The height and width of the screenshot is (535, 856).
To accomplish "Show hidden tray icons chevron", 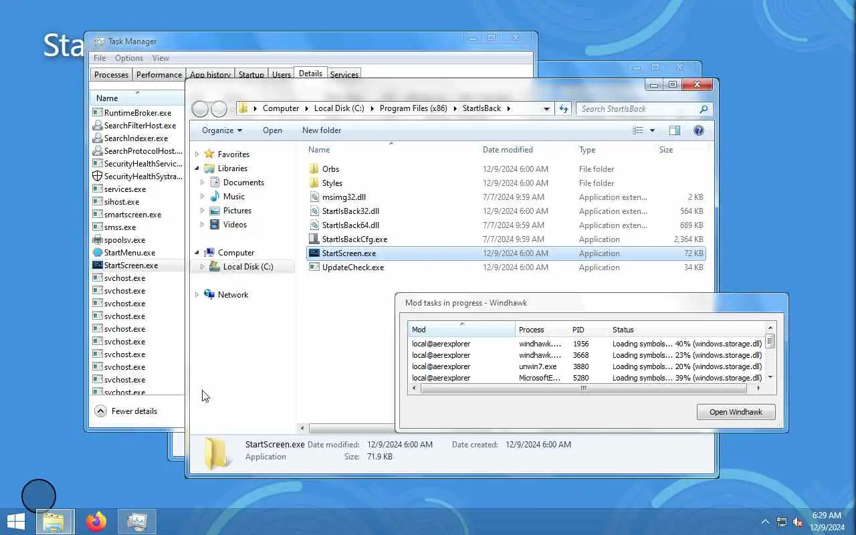I will click(x=765, y=522).
